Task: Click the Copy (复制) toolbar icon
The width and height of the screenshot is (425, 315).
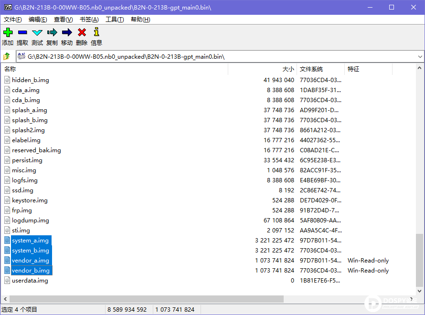Action: click(x=52, y=32)
